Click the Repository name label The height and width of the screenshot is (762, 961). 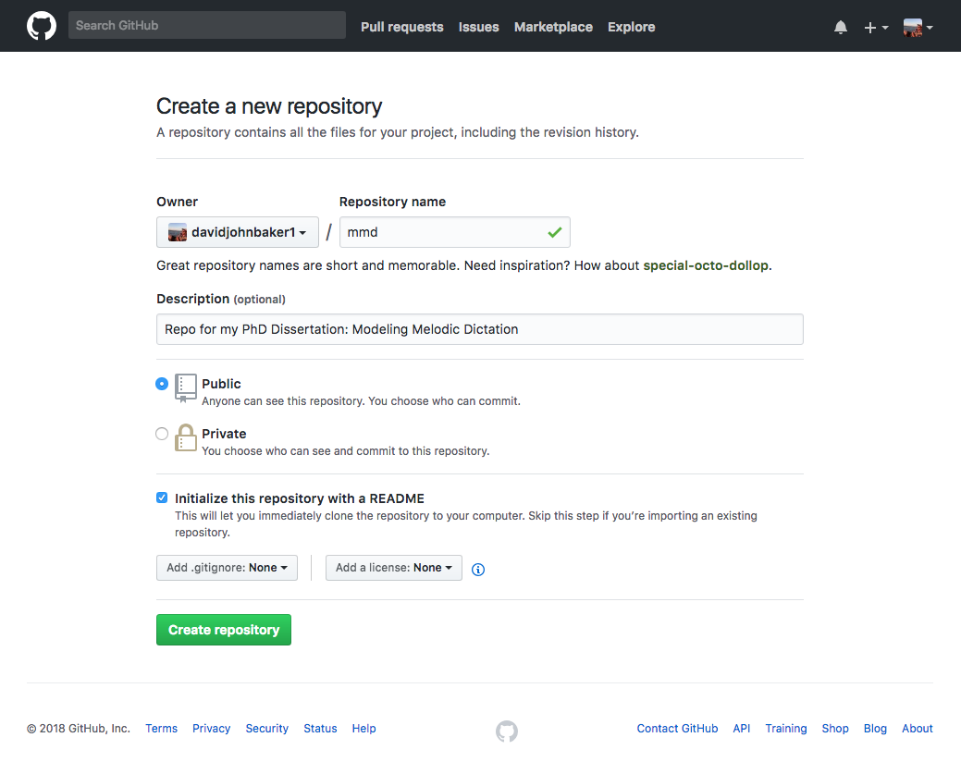coord(392,202)
